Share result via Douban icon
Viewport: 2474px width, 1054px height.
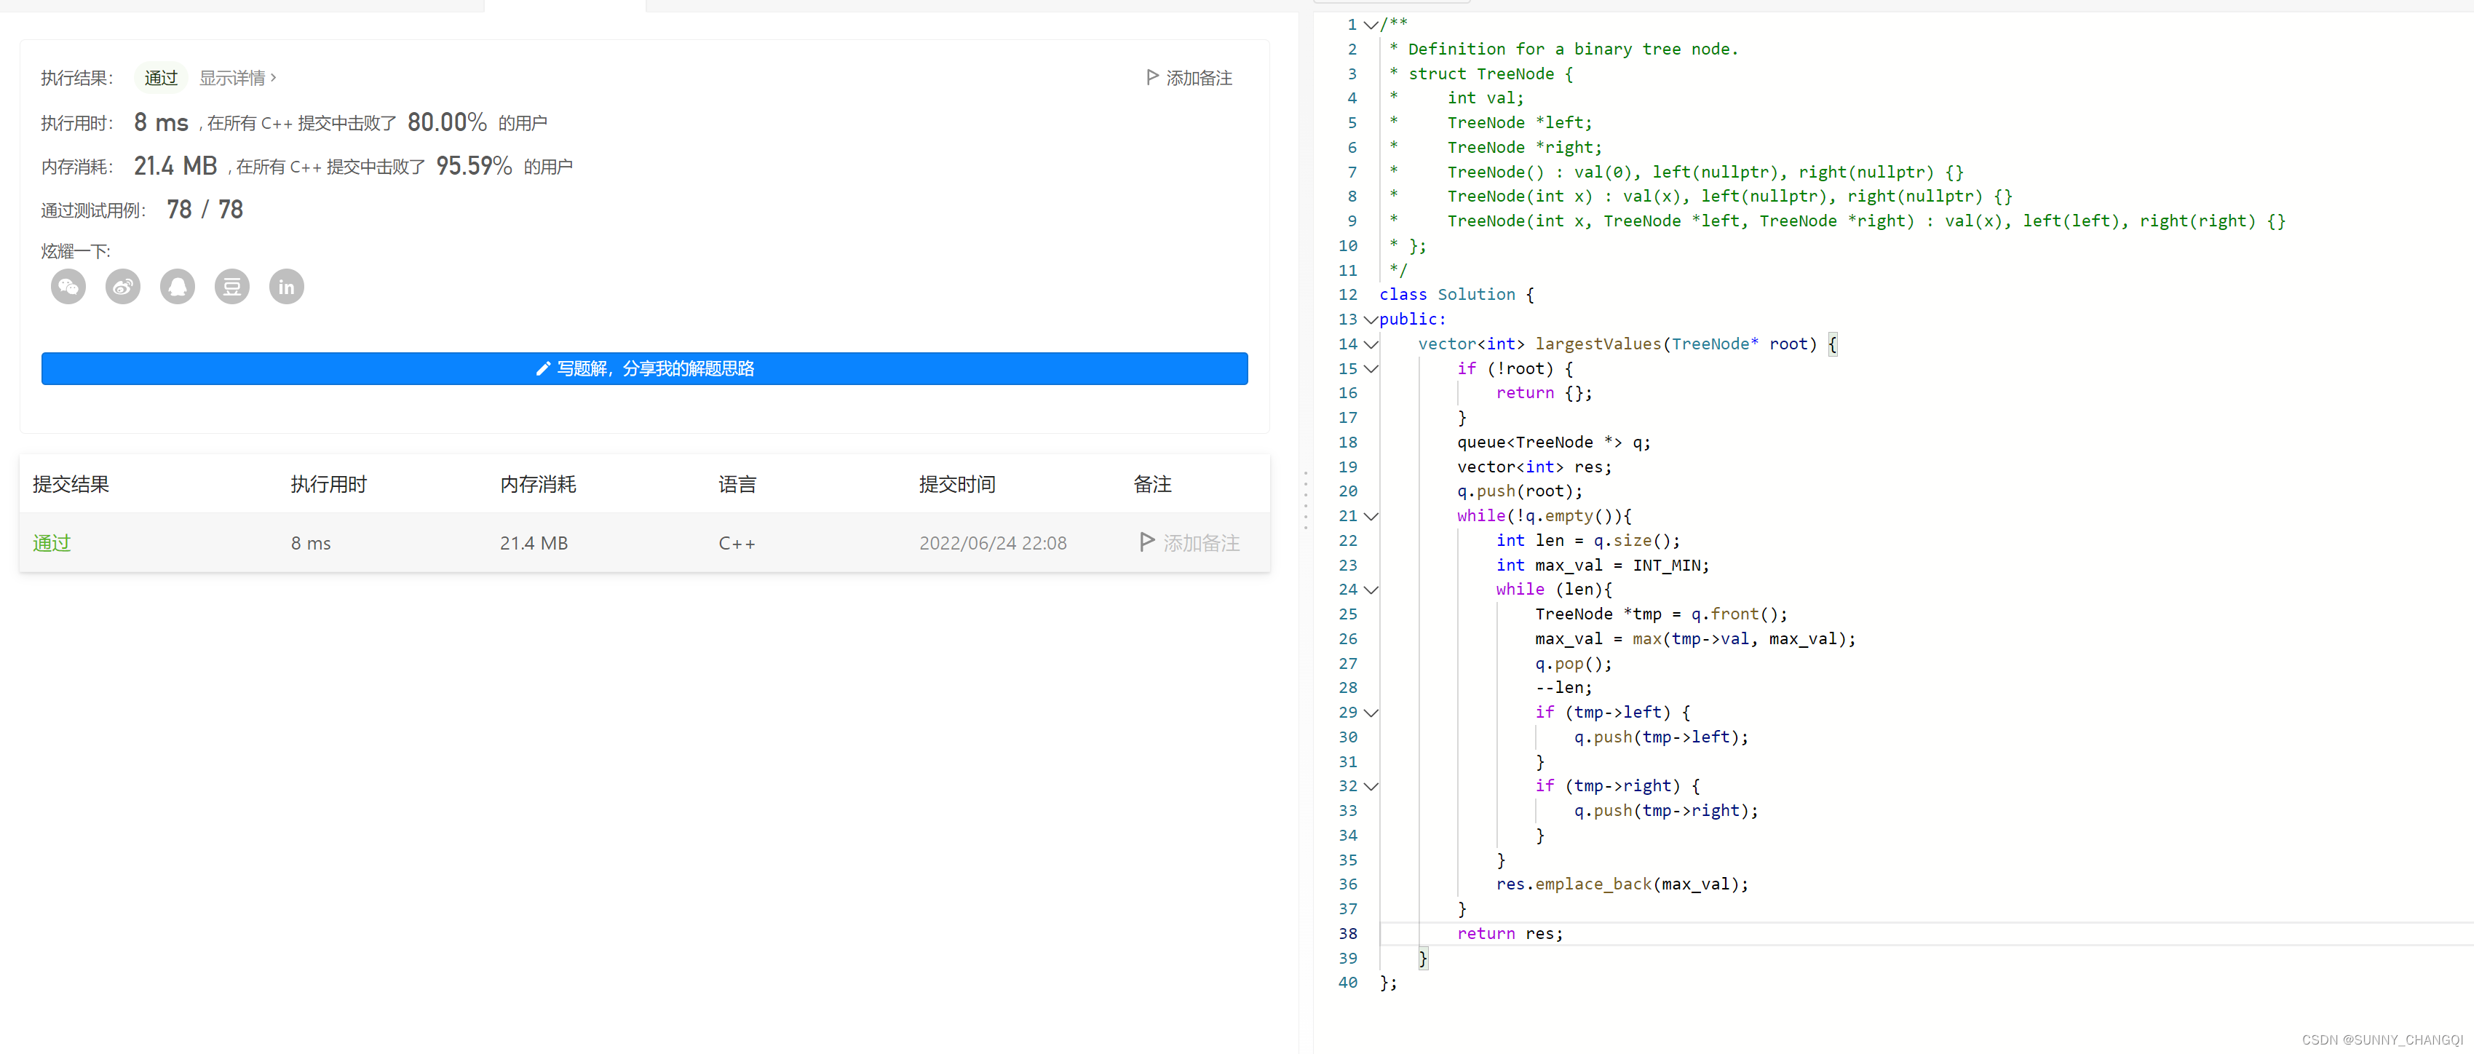tap(231, 286)
